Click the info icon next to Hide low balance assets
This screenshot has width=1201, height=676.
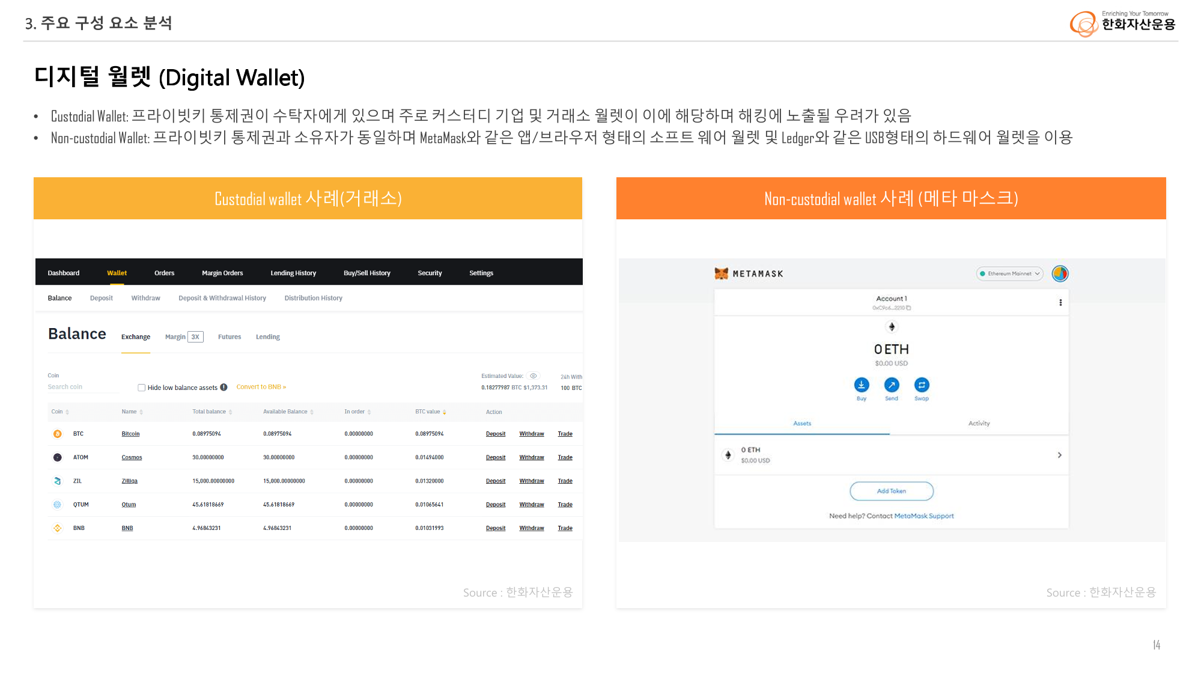[223, 388]
